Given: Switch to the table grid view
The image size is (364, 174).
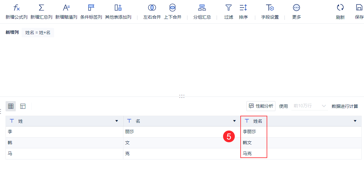Looking at the screenshot, I should tap(11, 106).
